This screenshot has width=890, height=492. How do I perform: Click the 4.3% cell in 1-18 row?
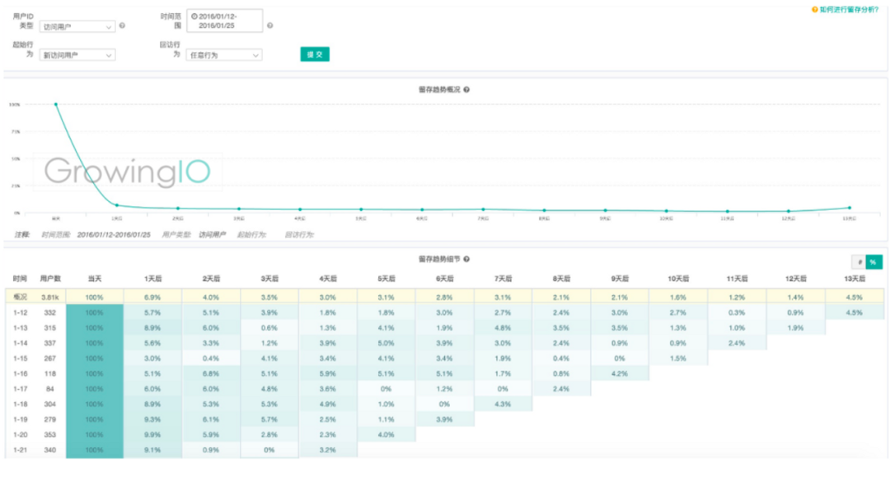click(503, 404)
